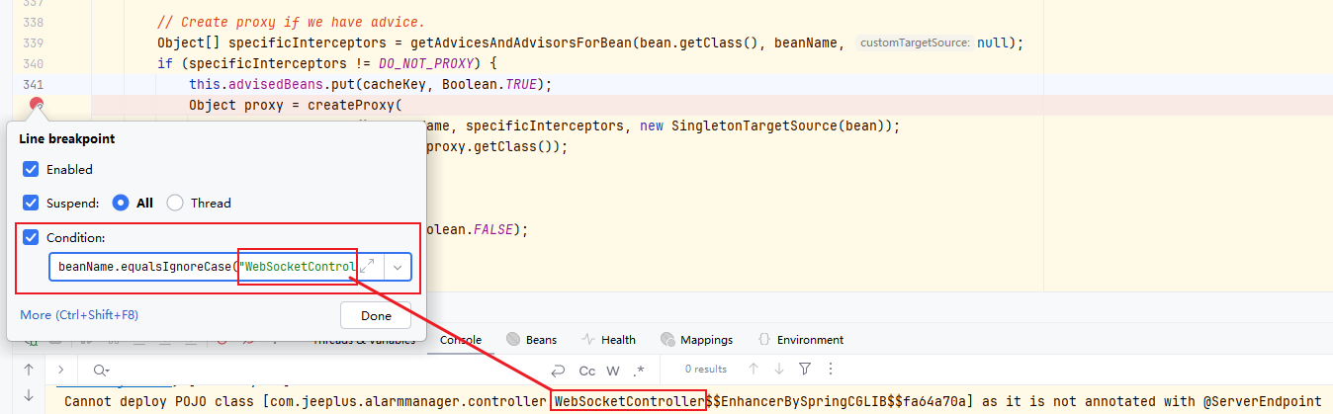Click line number 339 in gutter

[x=32, y=43]
